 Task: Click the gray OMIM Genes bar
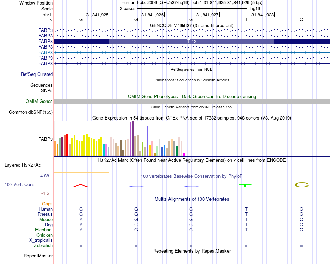coord(192,102)
